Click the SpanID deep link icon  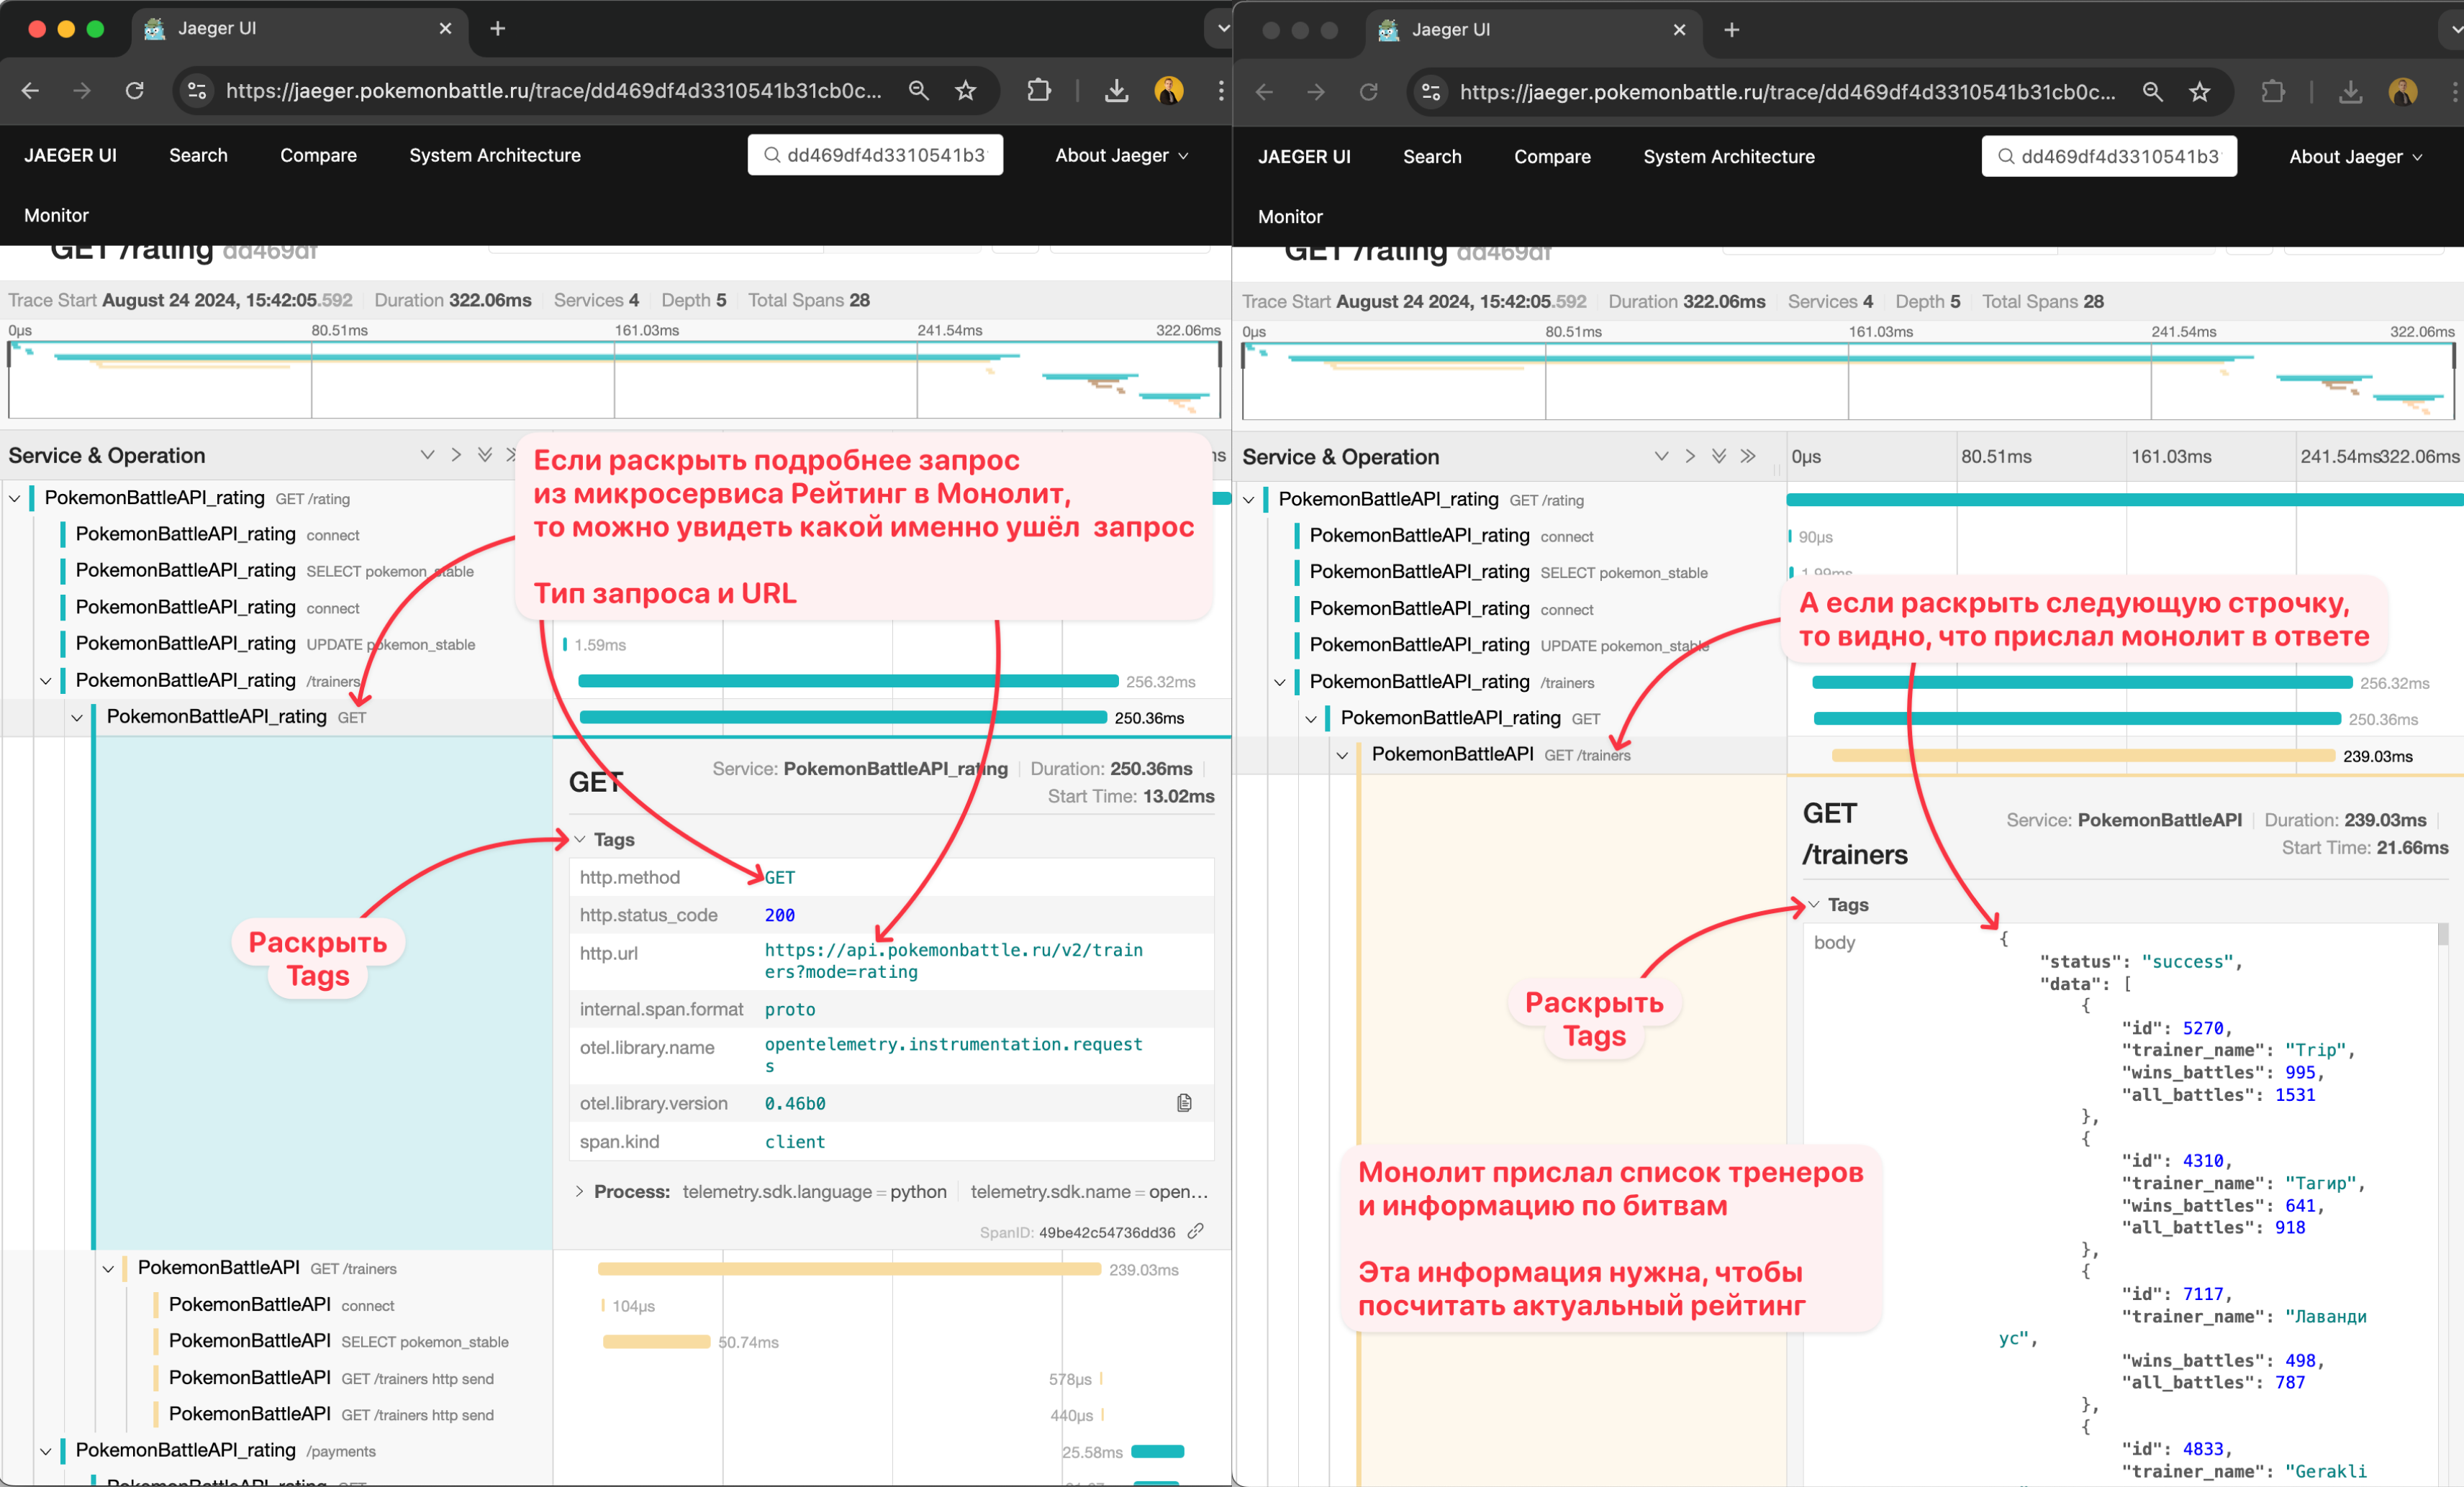pos(1195,1232)
